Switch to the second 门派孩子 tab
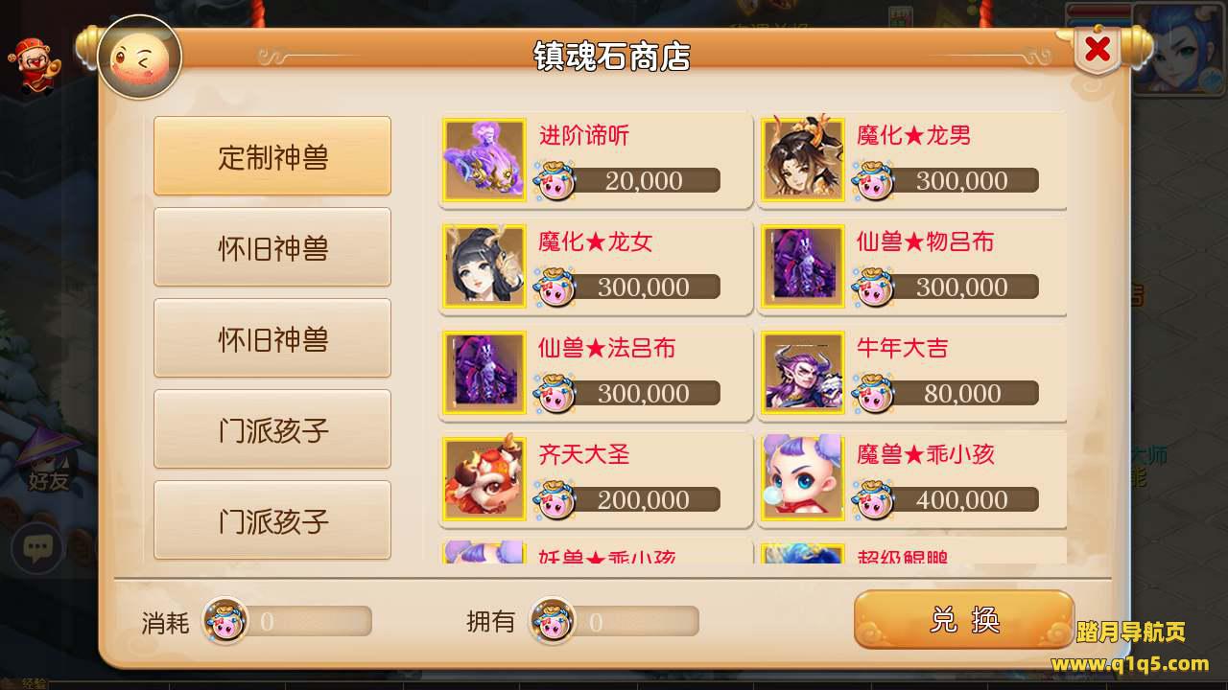This screenshot has width=1228, height=690. click(272, 520)
